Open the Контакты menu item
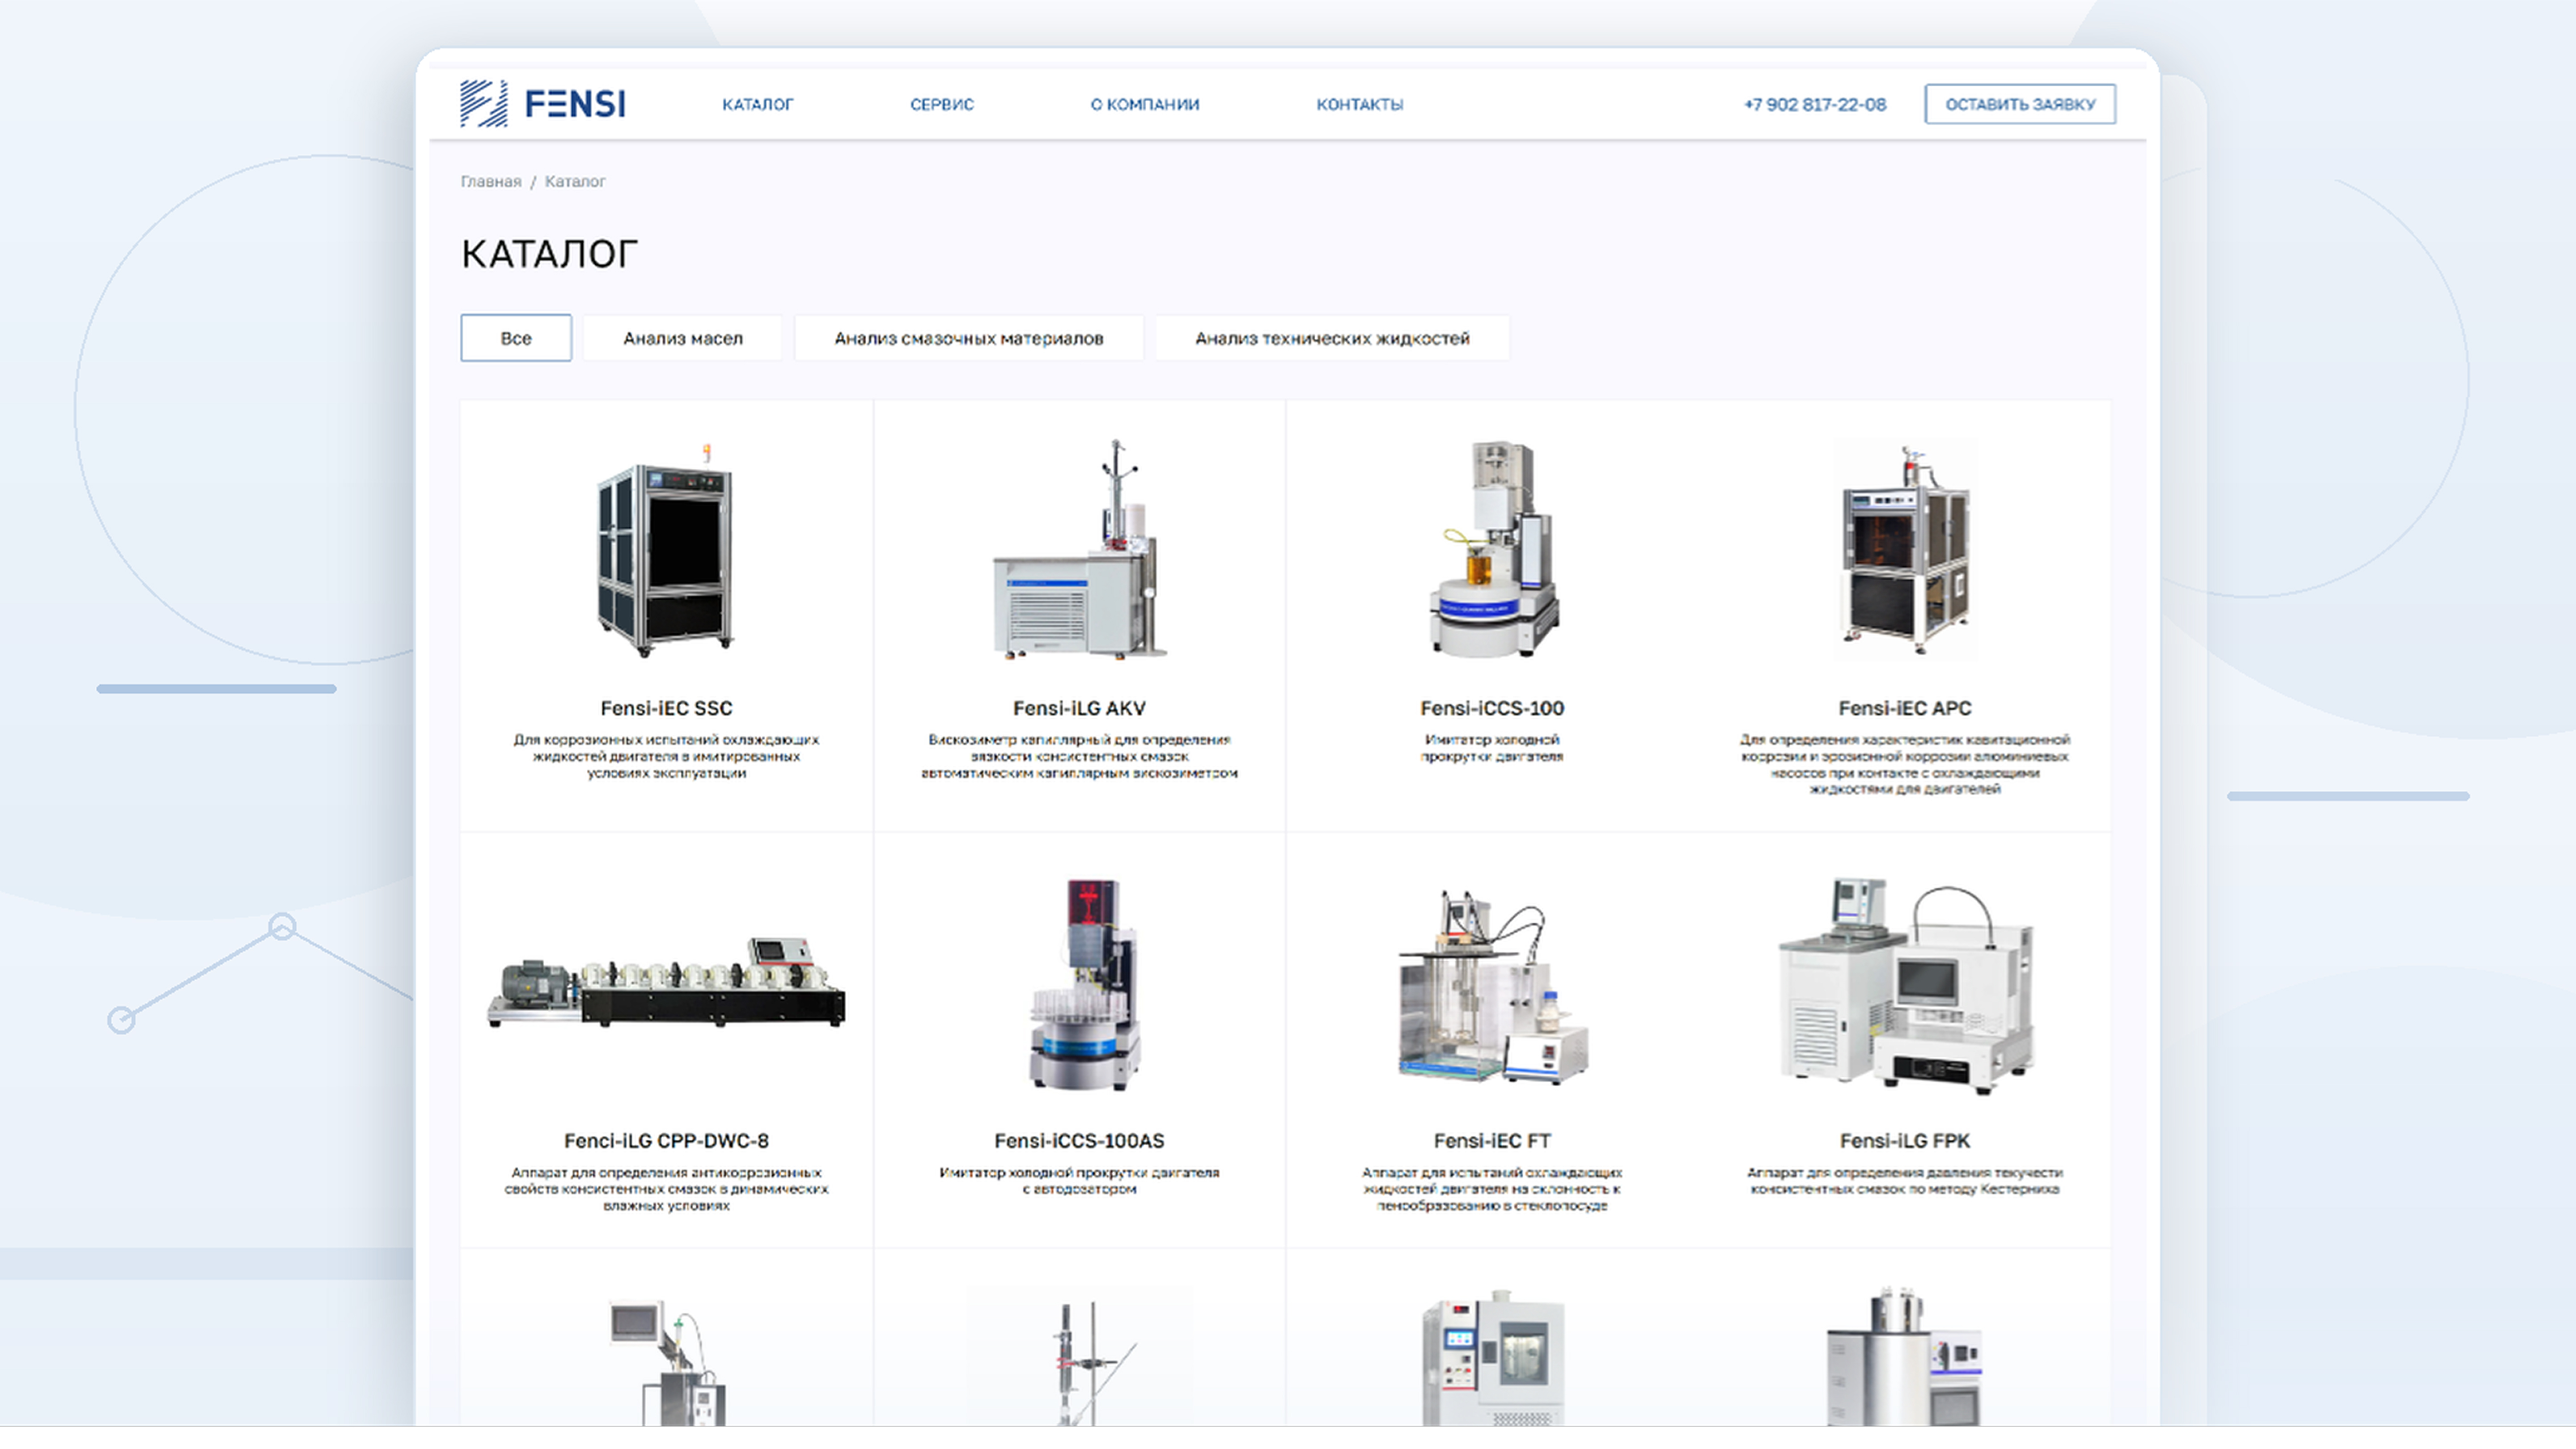 tap(1360, 104)
